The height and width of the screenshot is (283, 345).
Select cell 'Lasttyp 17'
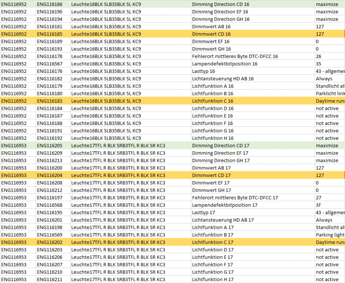pyautogui.click(x=253, y=212)
